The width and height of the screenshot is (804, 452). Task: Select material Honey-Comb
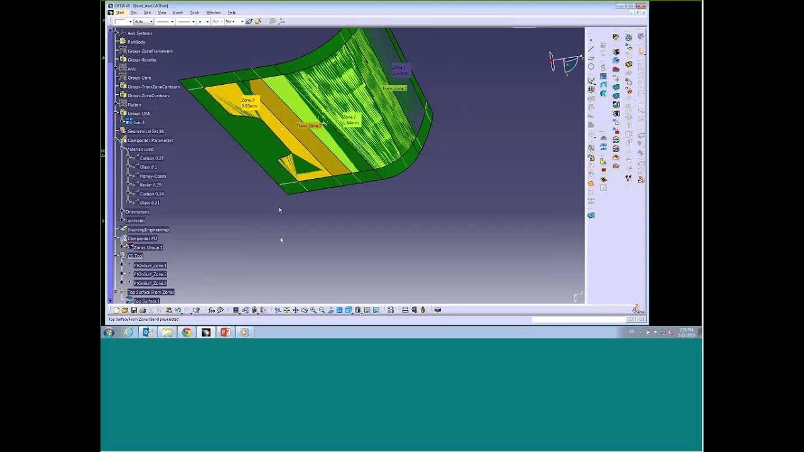pyautogui.click(x=153, y=176)
